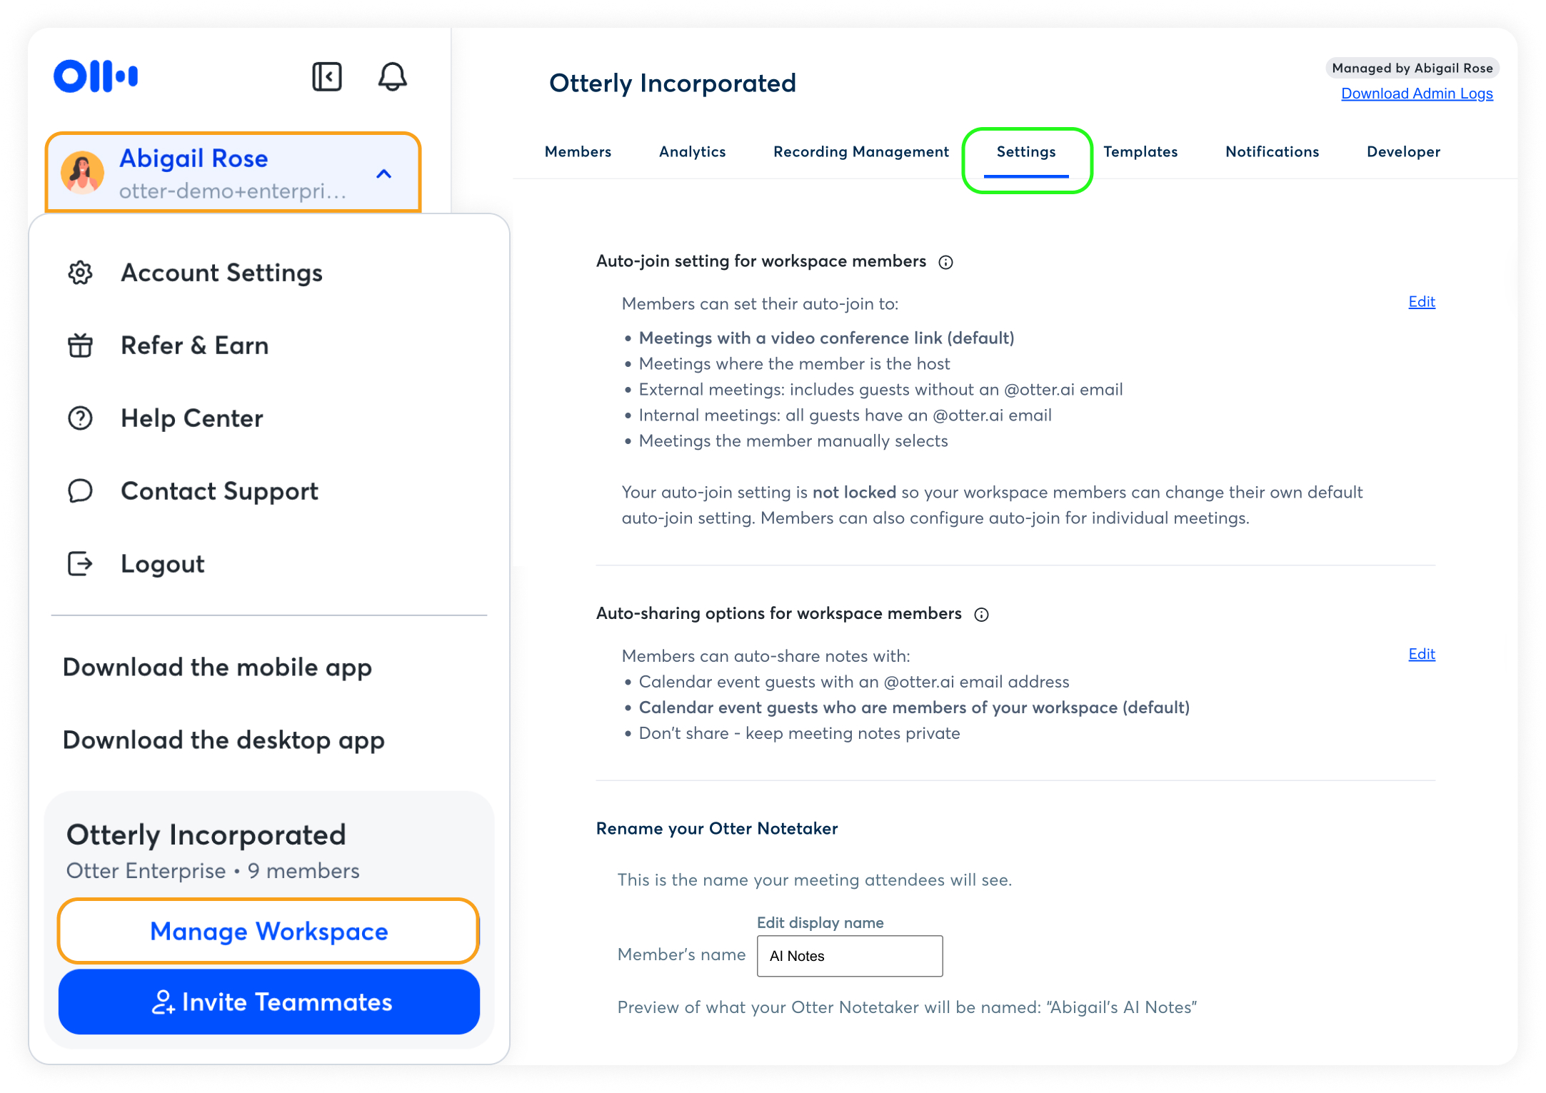Click the Manage Workspace button

tap(268, 931)
